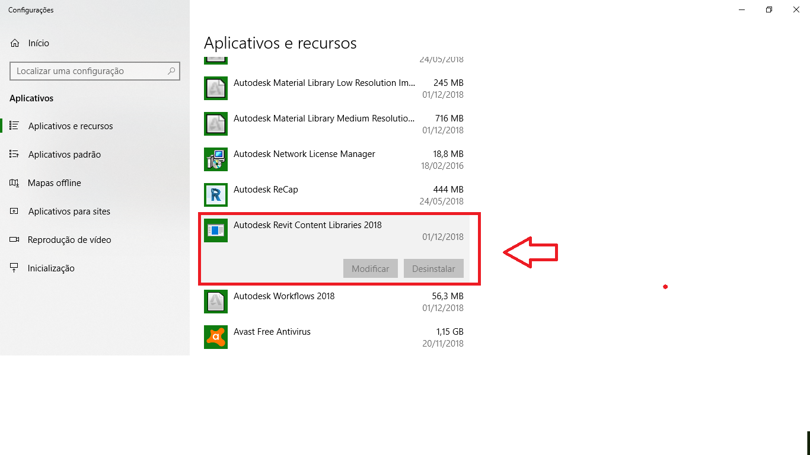Open Aplicativos padrão section

(95, 154)
